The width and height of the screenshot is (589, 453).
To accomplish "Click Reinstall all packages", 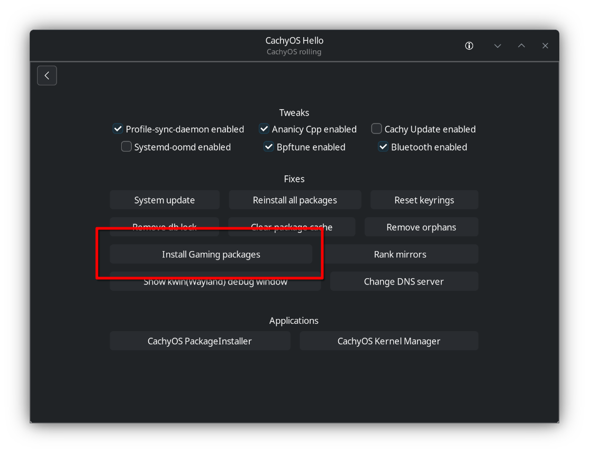I will 295,200.
